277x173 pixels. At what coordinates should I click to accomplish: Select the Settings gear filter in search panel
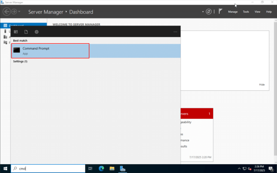pos(37,32)
